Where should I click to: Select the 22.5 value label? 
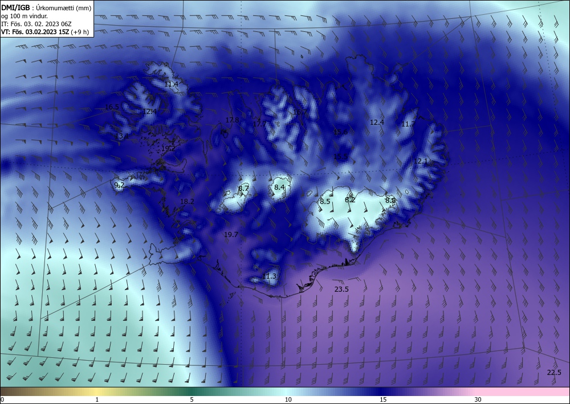point(555,373)
